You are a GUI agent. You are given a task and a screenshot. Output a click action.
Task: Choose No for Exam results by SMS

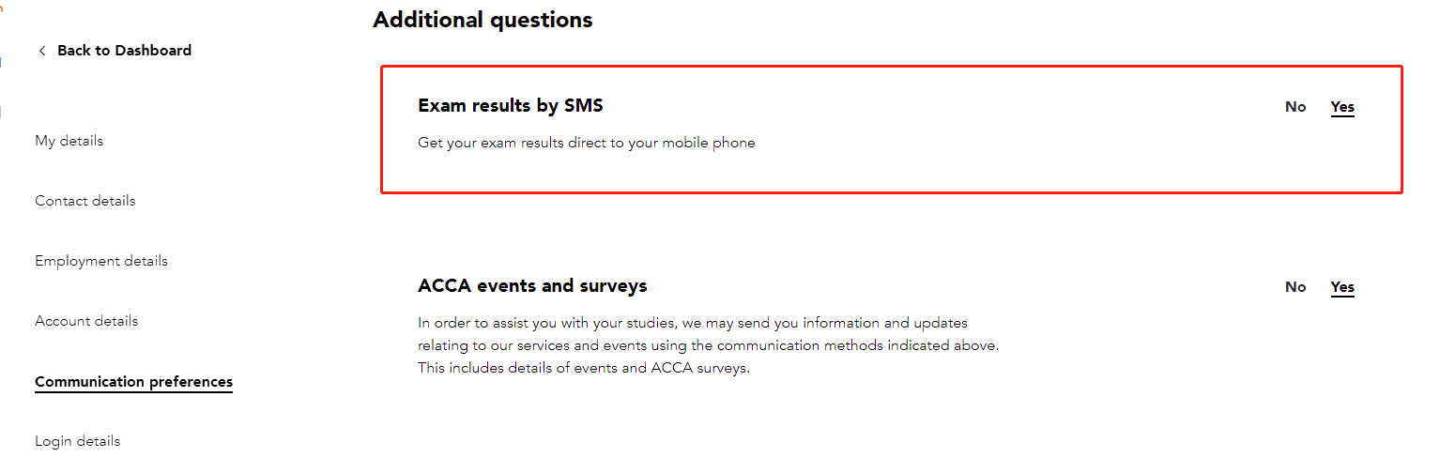tap(1295, 107)
